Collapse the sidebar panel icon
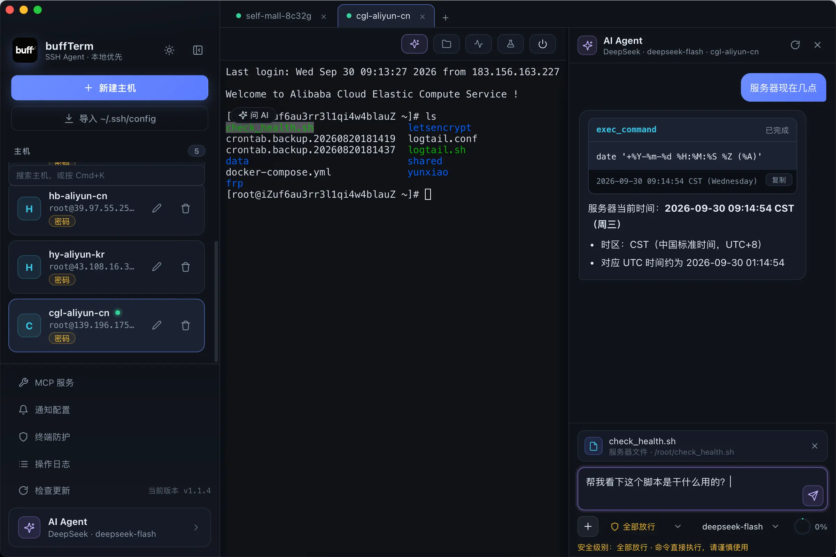The image size is (836, 557). (x=198, y=50)
